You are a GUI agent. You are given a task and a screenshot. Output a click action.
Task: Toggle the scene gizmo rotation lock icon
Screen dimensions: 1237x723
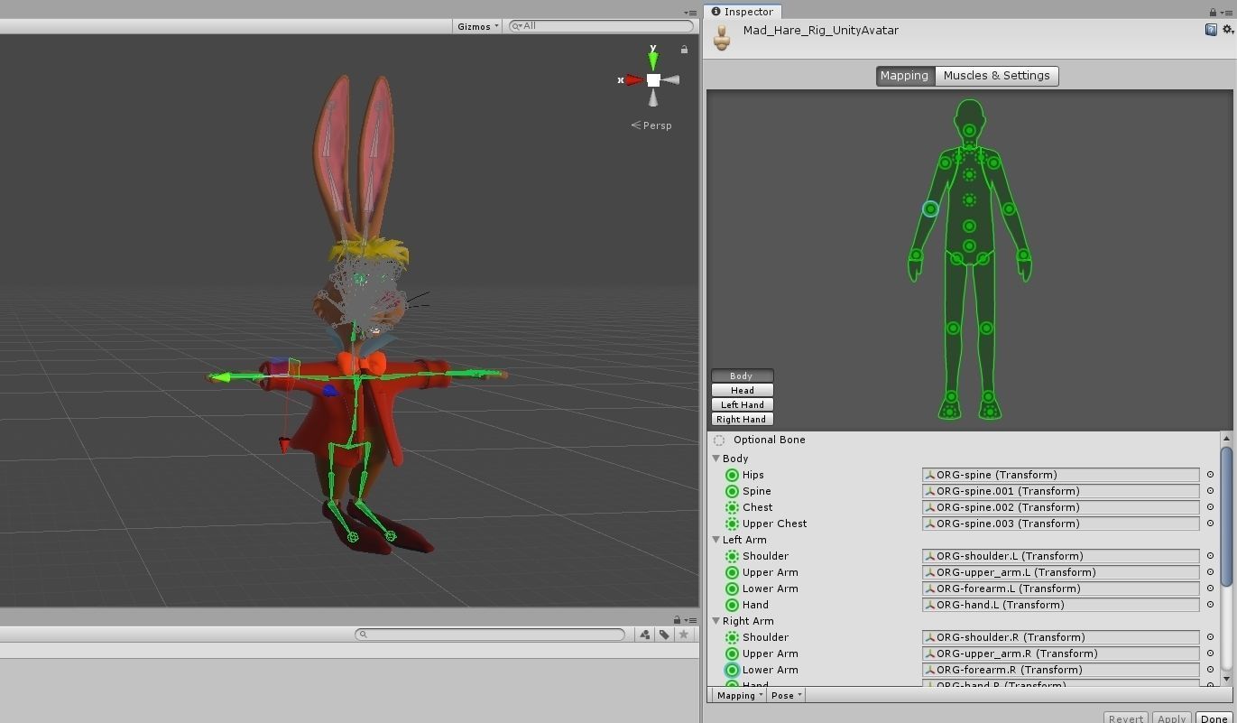click(684, 50)
